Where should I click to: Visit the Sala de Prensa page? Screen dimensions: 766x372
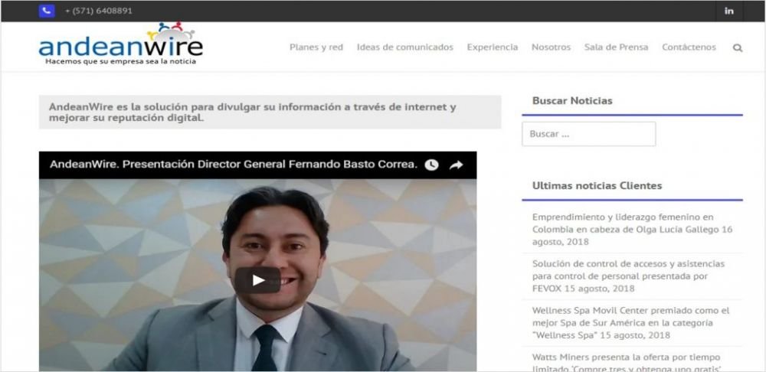click(x=616, y=47)
